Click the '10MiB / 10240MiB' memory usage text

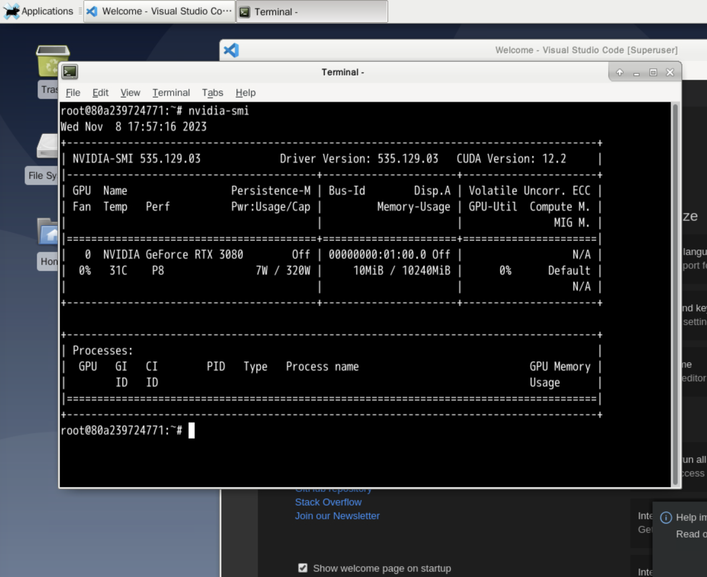401,270
